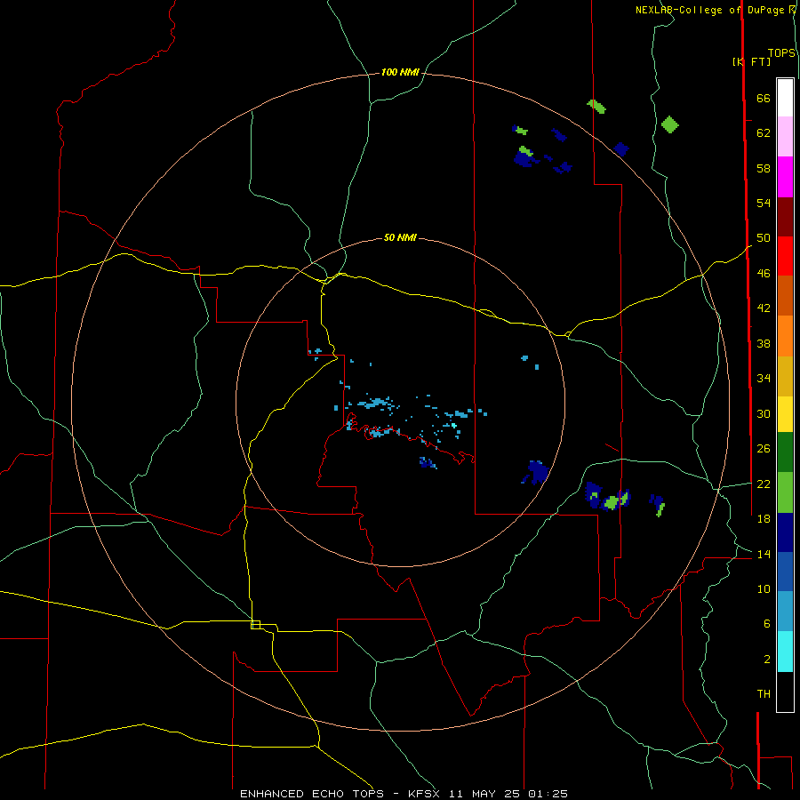
Task: Click the 58 legend value
Action: [764, 168]
